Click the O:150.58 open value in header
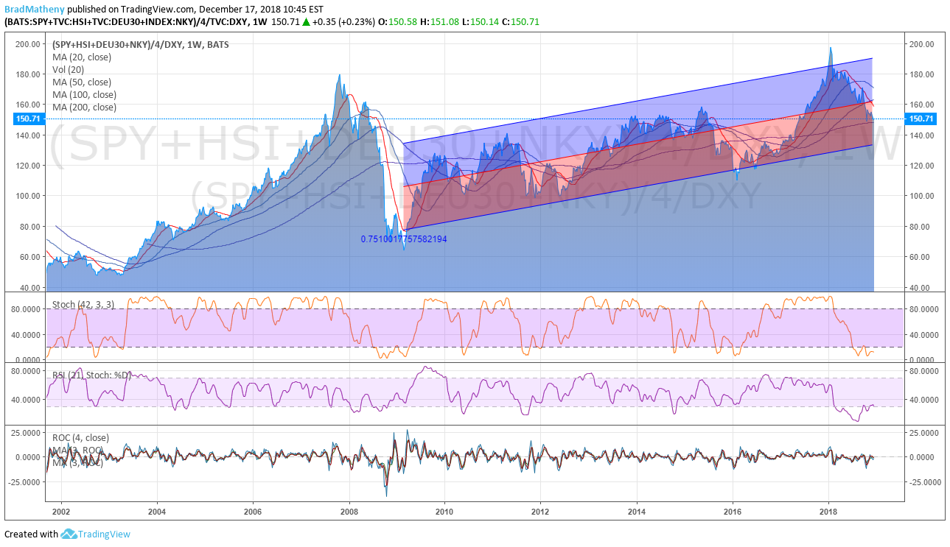Screen dimensions: 950x547 397,22
